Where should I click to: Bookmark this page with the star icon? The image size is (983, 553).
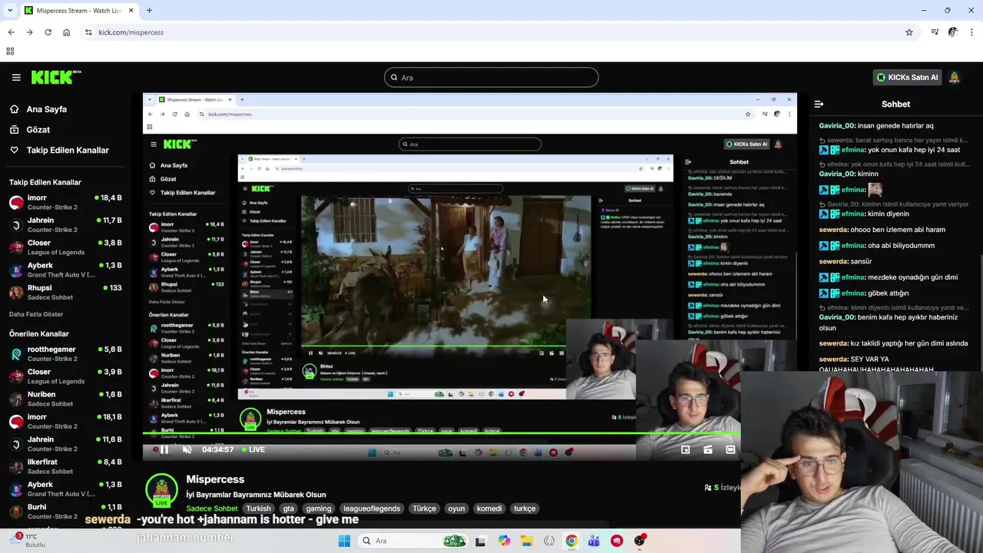(x=909, y=32)
